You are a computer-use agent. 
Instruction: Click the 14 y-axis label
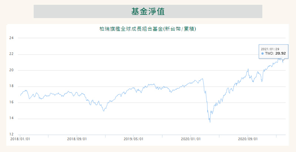point(11,118)
